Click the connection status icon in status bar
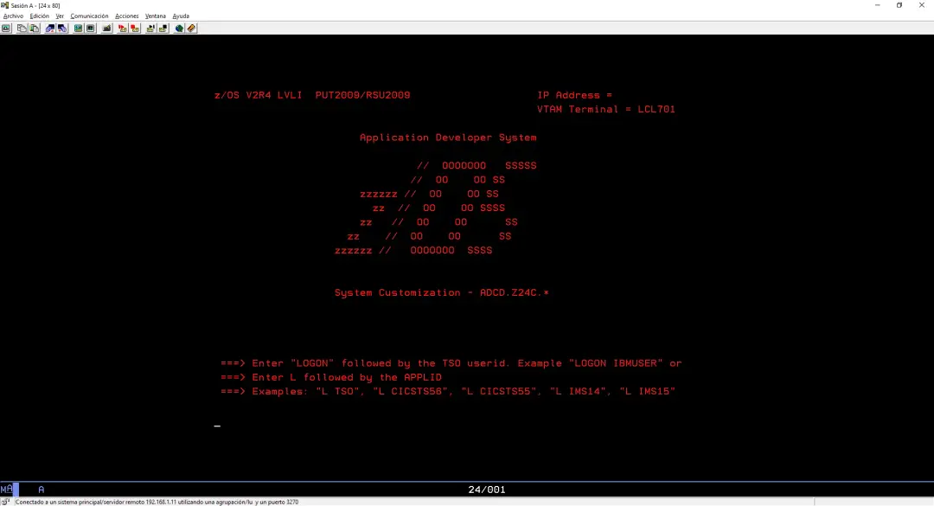The width and height of the screenshot is (934, 506). point(5,502)
